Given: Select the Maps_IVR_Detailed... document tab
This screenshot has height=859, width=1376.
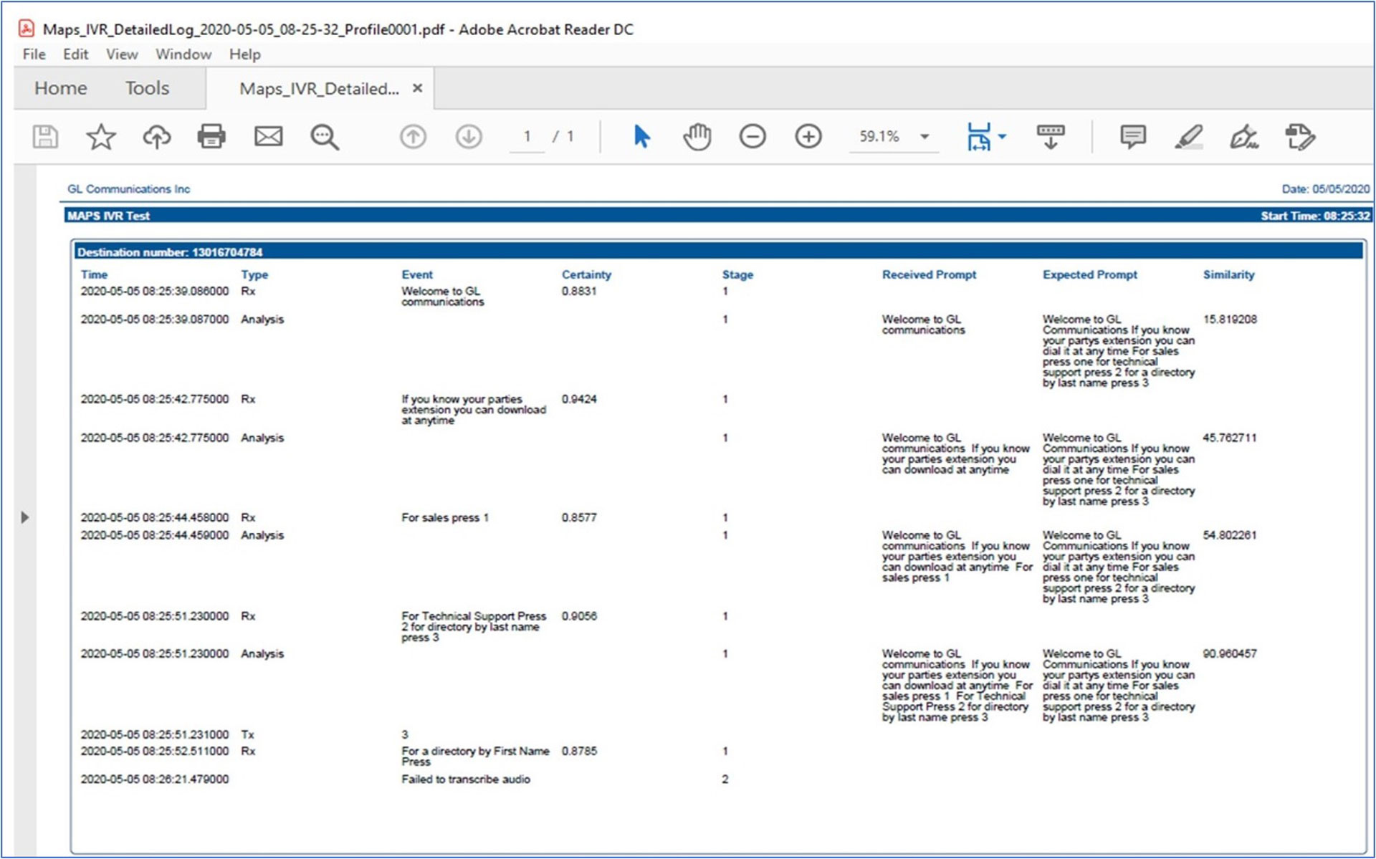Looking at the screenshot, I should (x=319, y=89).
